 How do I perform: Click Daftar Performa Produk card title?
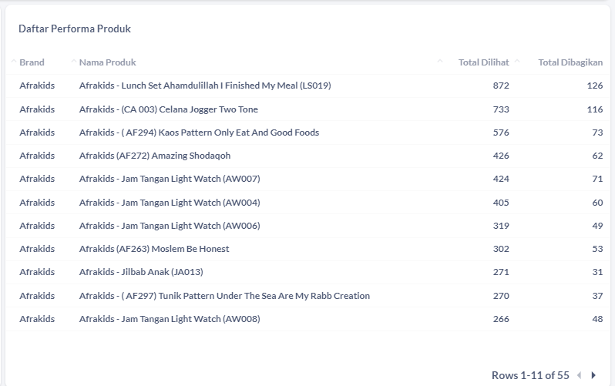[75, 29]
